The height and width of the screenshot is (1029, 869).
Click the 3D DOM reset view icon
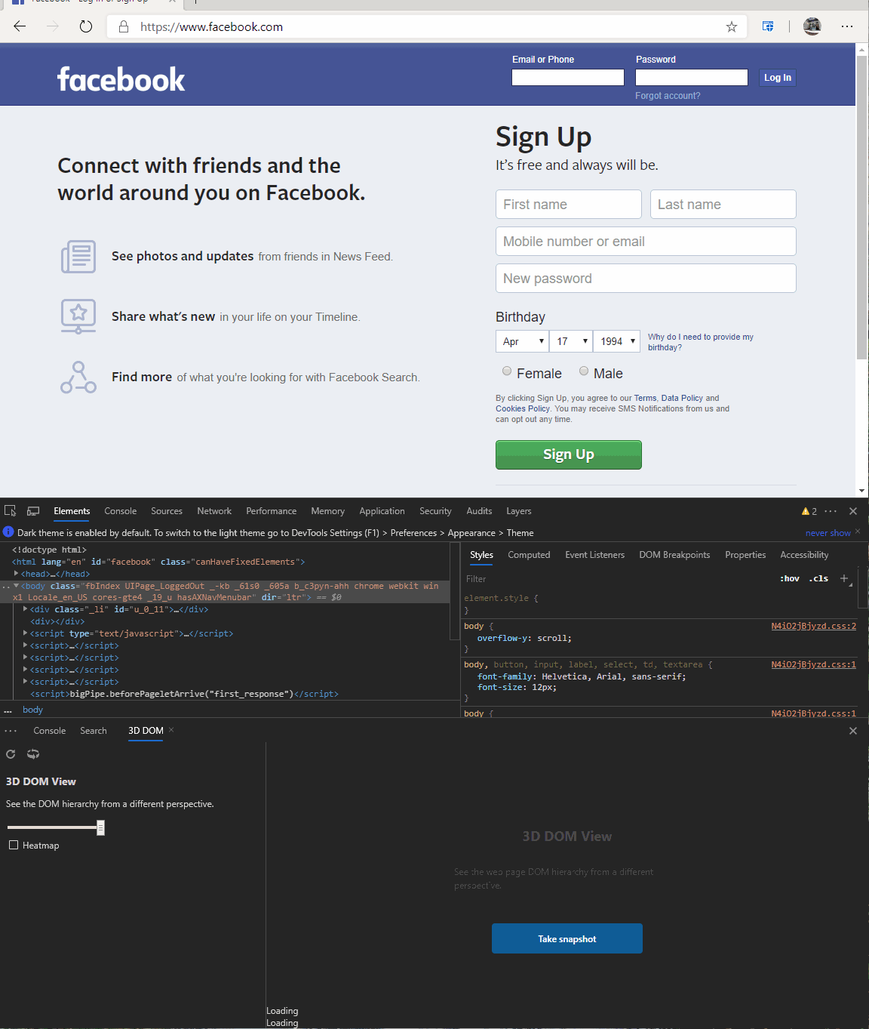tap(33, 754)
